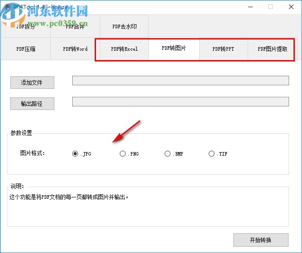Focus the added file path field
Image resolution: width=302 pixels, height=253 pixels.
(x=180, y=80)
